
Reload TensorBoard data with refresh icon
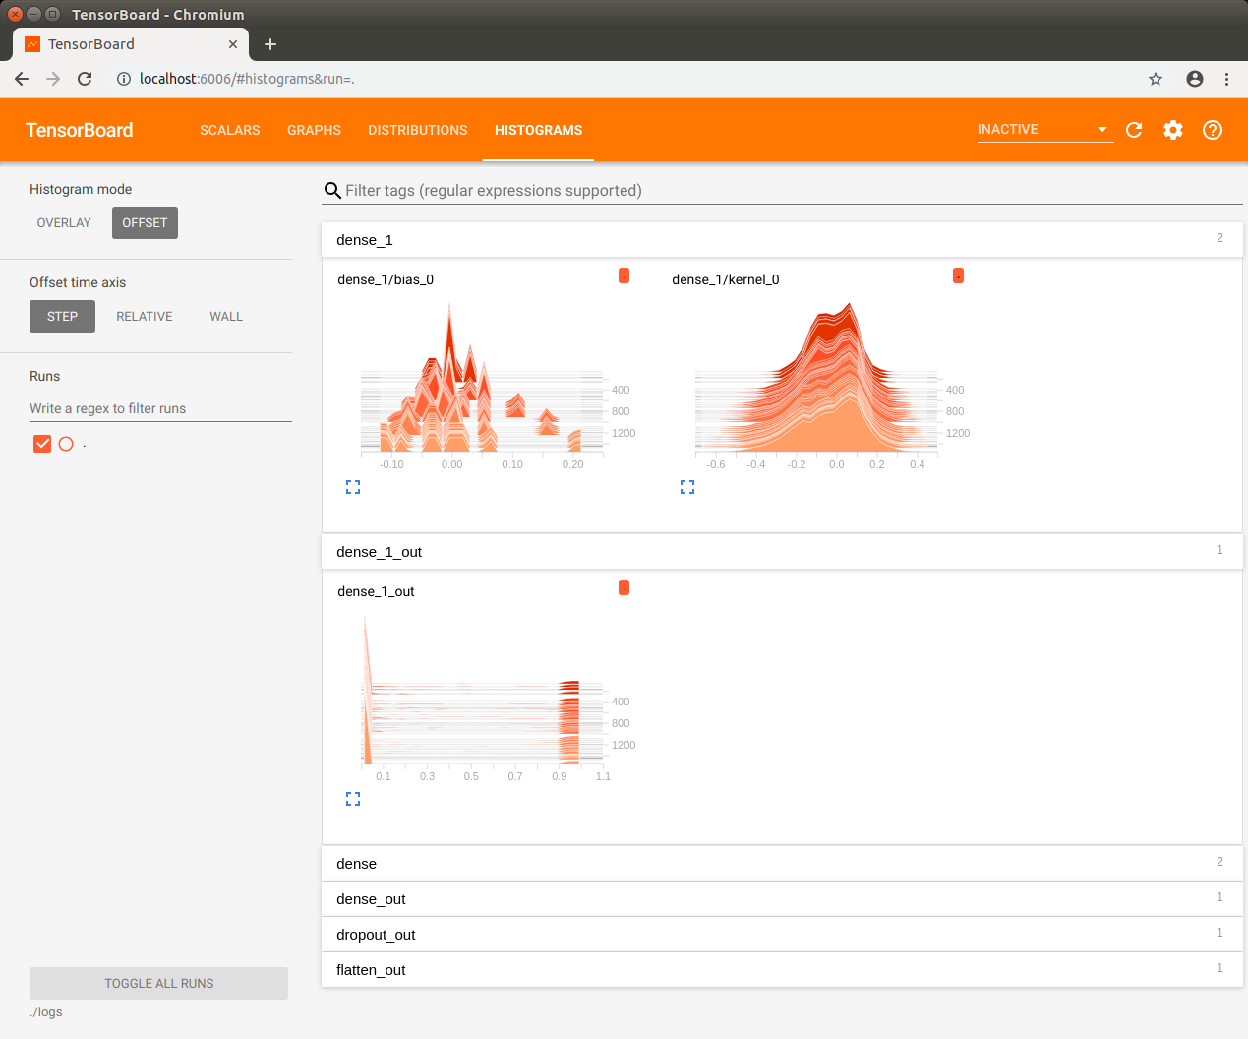tap(1134, 130)
